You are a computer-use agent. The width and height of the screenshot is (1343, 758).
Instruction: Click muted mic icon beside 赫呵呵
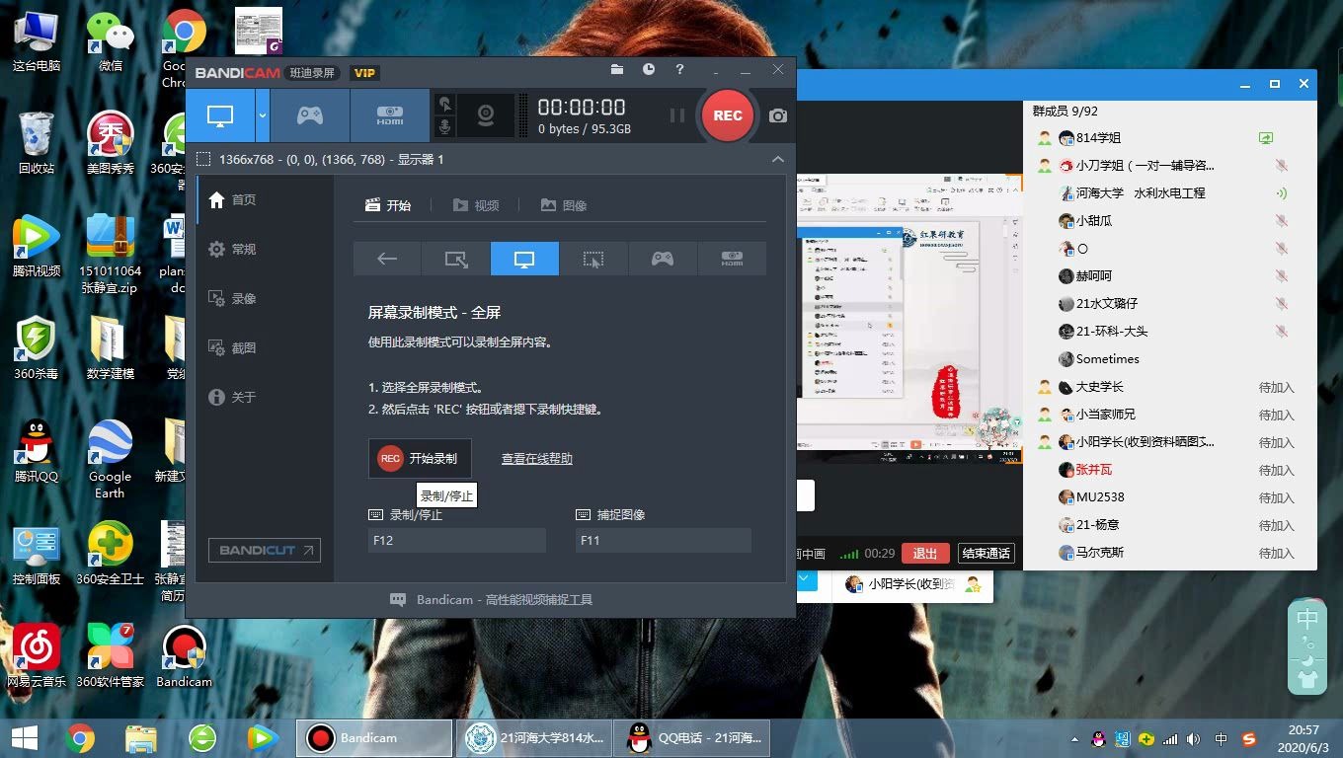[x=1282, y=276]
